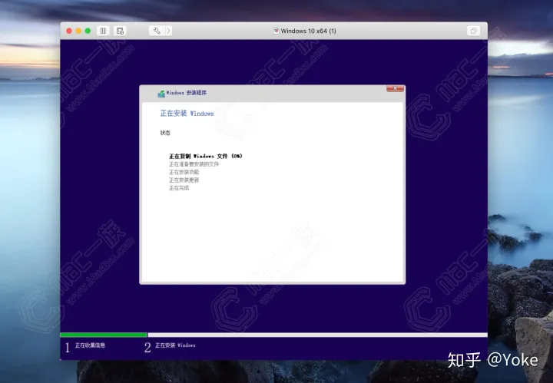Click step 2 正在安装 Windows label
Viewport: 553px width, 383px height.
[x=175, y=345]
